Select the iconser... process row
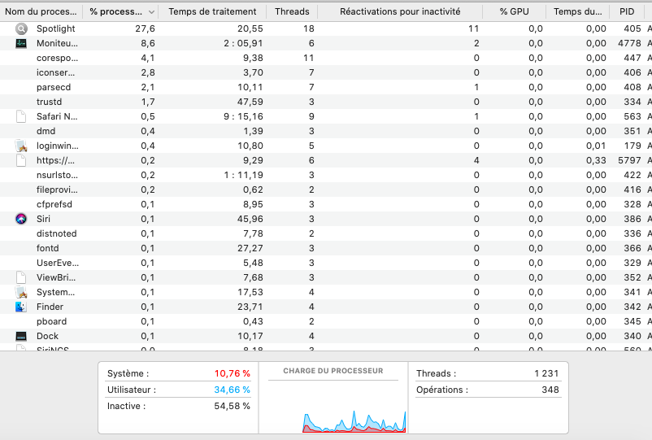The height and width of the screenshot is (440, 652). (326, 72)
